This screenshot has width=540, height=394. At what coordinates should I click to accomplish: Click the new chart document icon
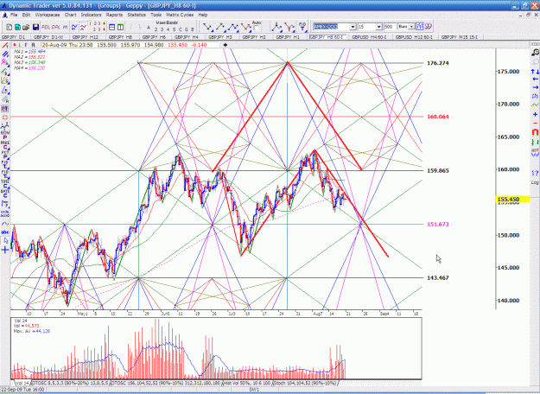click(10, 27)
